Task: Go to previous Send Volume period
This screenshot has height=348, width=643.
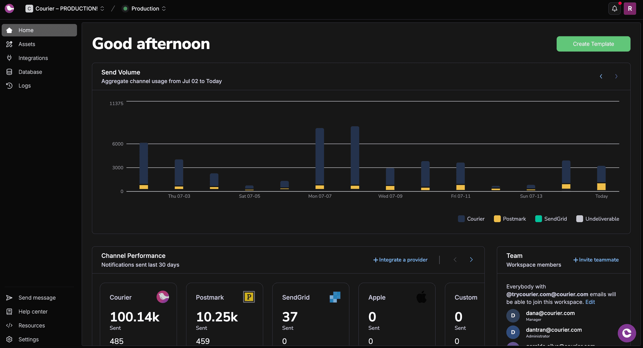Action: 601,76
